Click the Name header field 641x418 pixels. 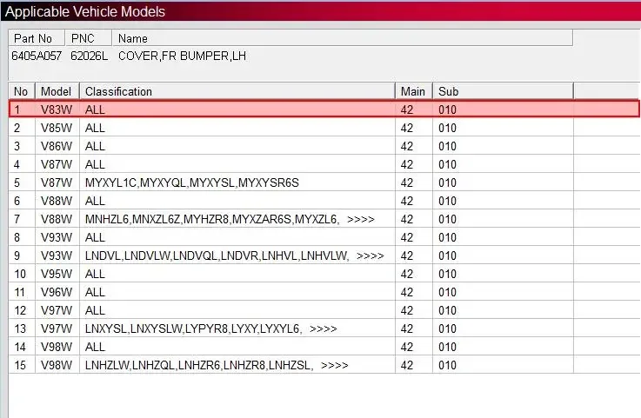point(343,38)
